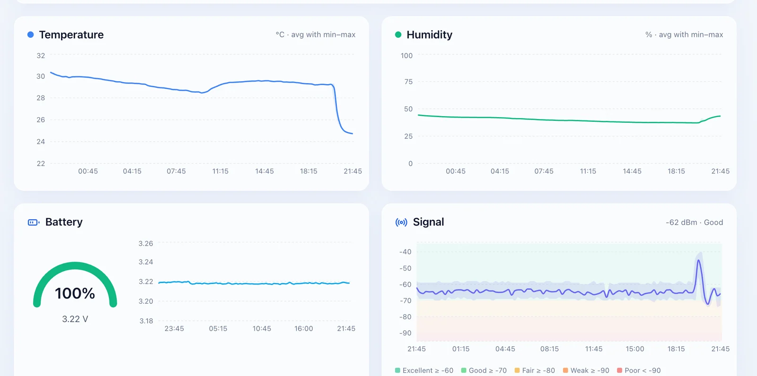Click the Excellent ≥ -60 legend swatch
This screenshot has height=376, width=757.
click(x=398, y=370)
